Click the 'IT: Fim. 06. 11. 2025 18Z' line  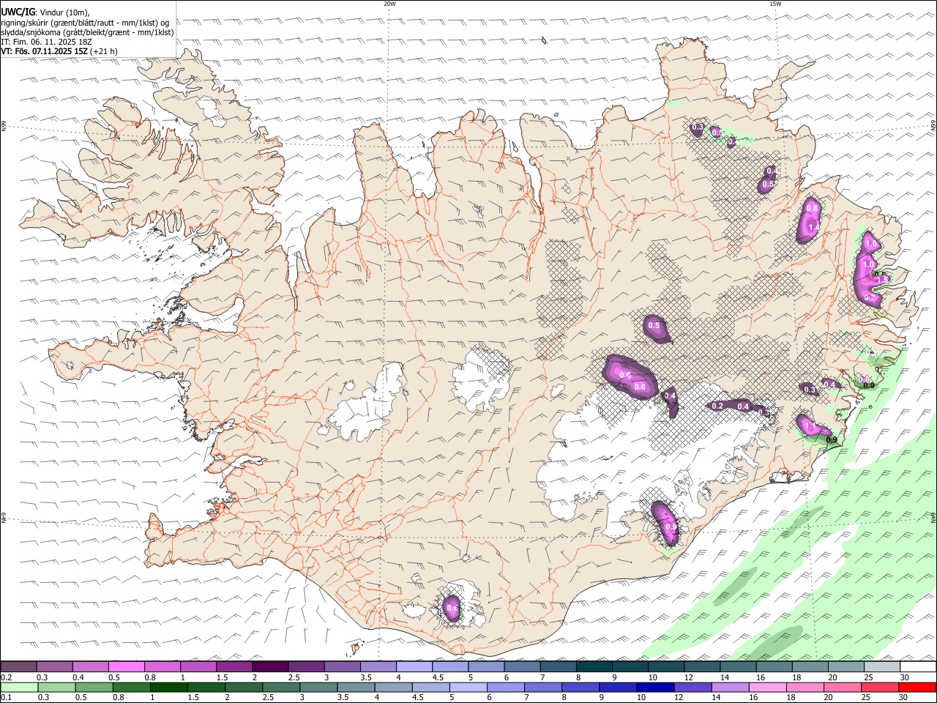tap(47, 42)
